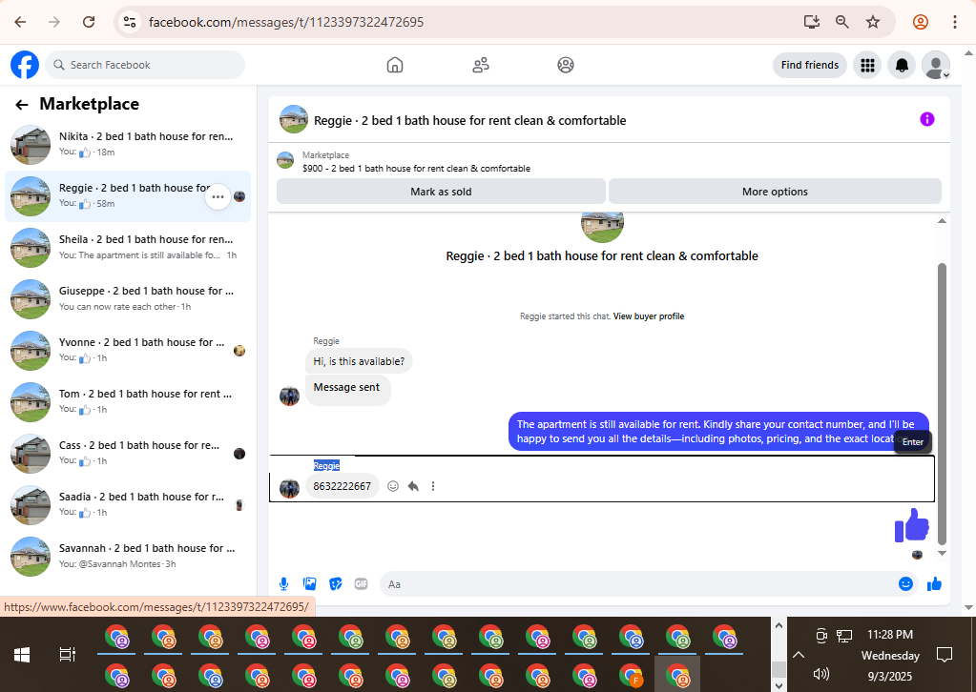Click the large thumbs-up sent in chat
The height and width of the screenshot is (692, 976).
912,525
